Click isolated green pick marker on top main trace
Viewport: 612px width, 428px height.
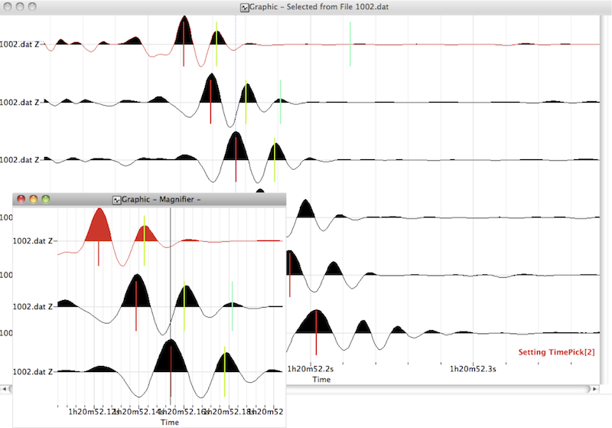point(350,44)
